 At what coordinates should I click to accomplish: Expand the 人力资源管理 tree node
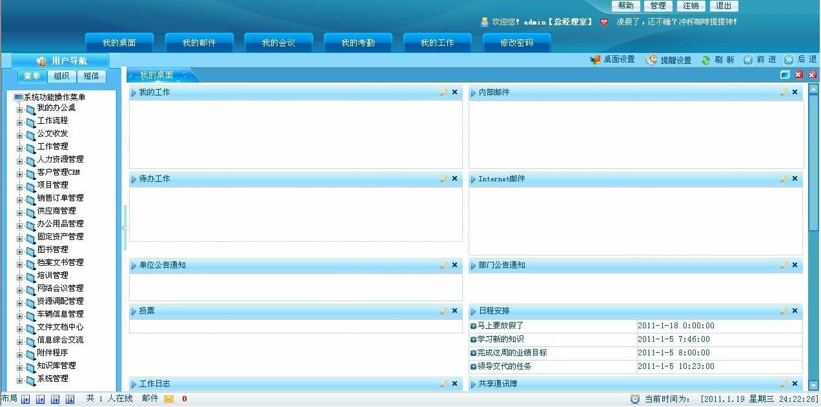pos(19,161)
